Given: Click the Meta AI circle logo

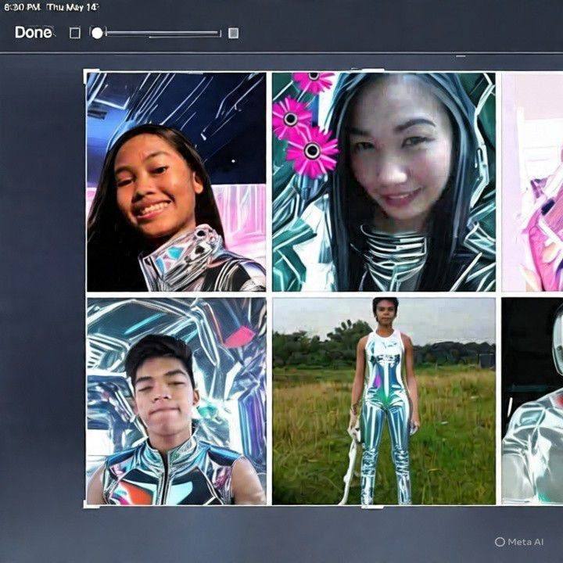Looking at the screenshot, I should pyautogui.click(x=500, y=542).
